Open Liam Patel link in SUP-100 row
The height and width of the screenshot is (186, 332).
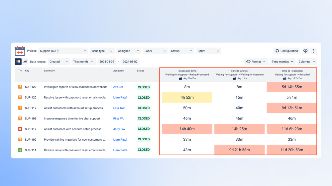pos(120,140)
